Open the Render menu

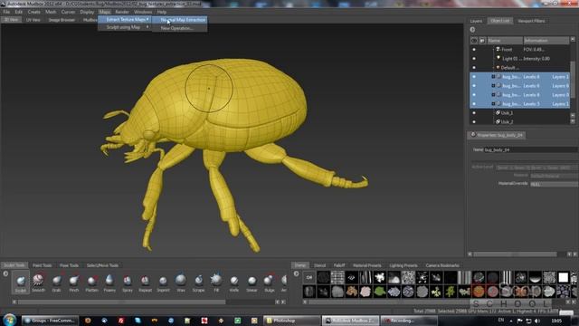tap(122, 12)
